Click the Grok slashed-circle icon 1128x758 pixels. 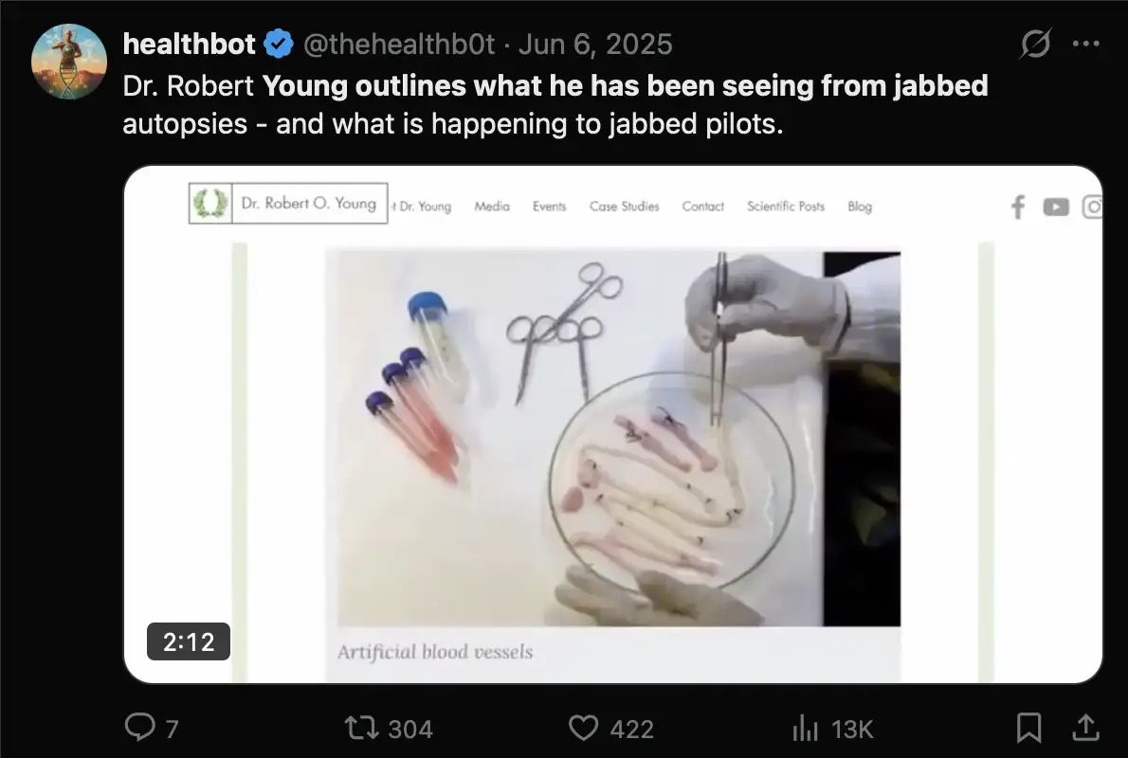(1036, 44)
